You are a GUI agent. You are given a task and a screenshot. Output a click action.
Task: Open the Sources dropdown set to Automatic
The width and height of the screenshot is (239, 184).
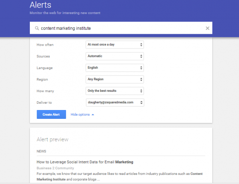click(115, 56)
